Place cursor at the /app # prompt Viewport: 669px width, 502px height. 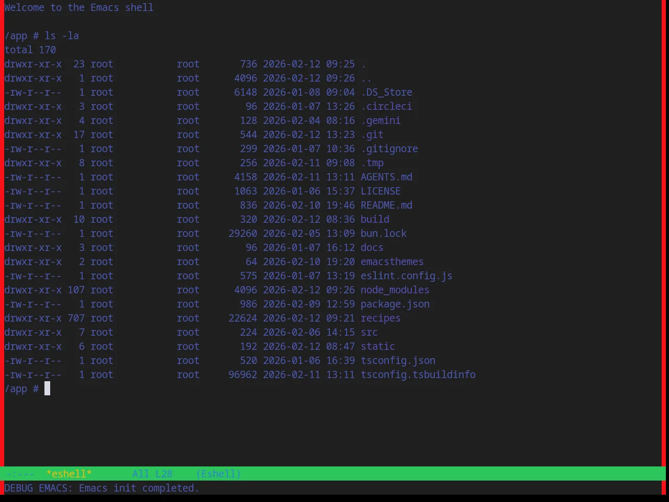[x=47, y=389]
